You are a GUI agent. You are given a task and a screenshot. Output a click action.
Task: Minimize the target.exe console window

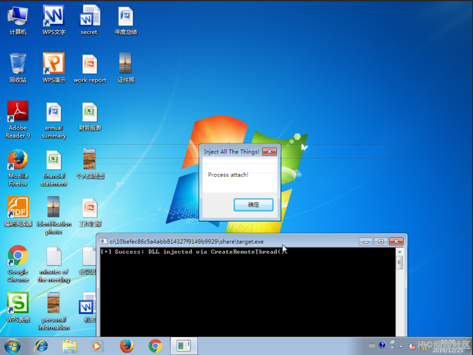pos(366,241)
